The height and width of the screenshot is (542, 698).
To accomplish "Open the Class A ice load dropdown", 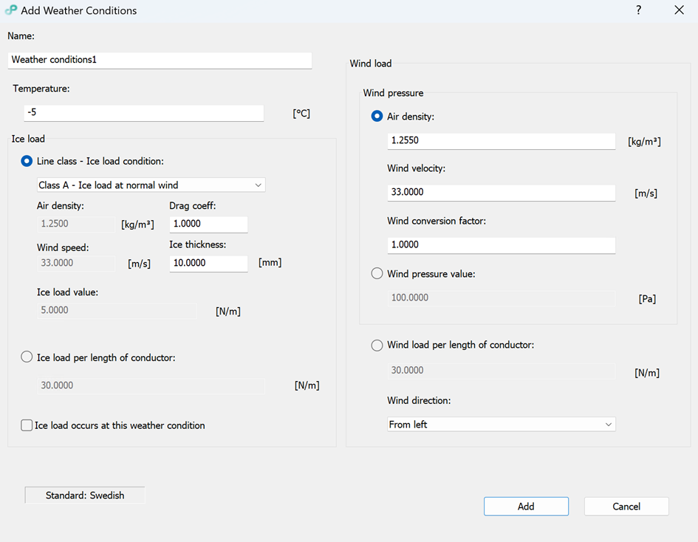I will pyautogui.click(x=151, y=185).
